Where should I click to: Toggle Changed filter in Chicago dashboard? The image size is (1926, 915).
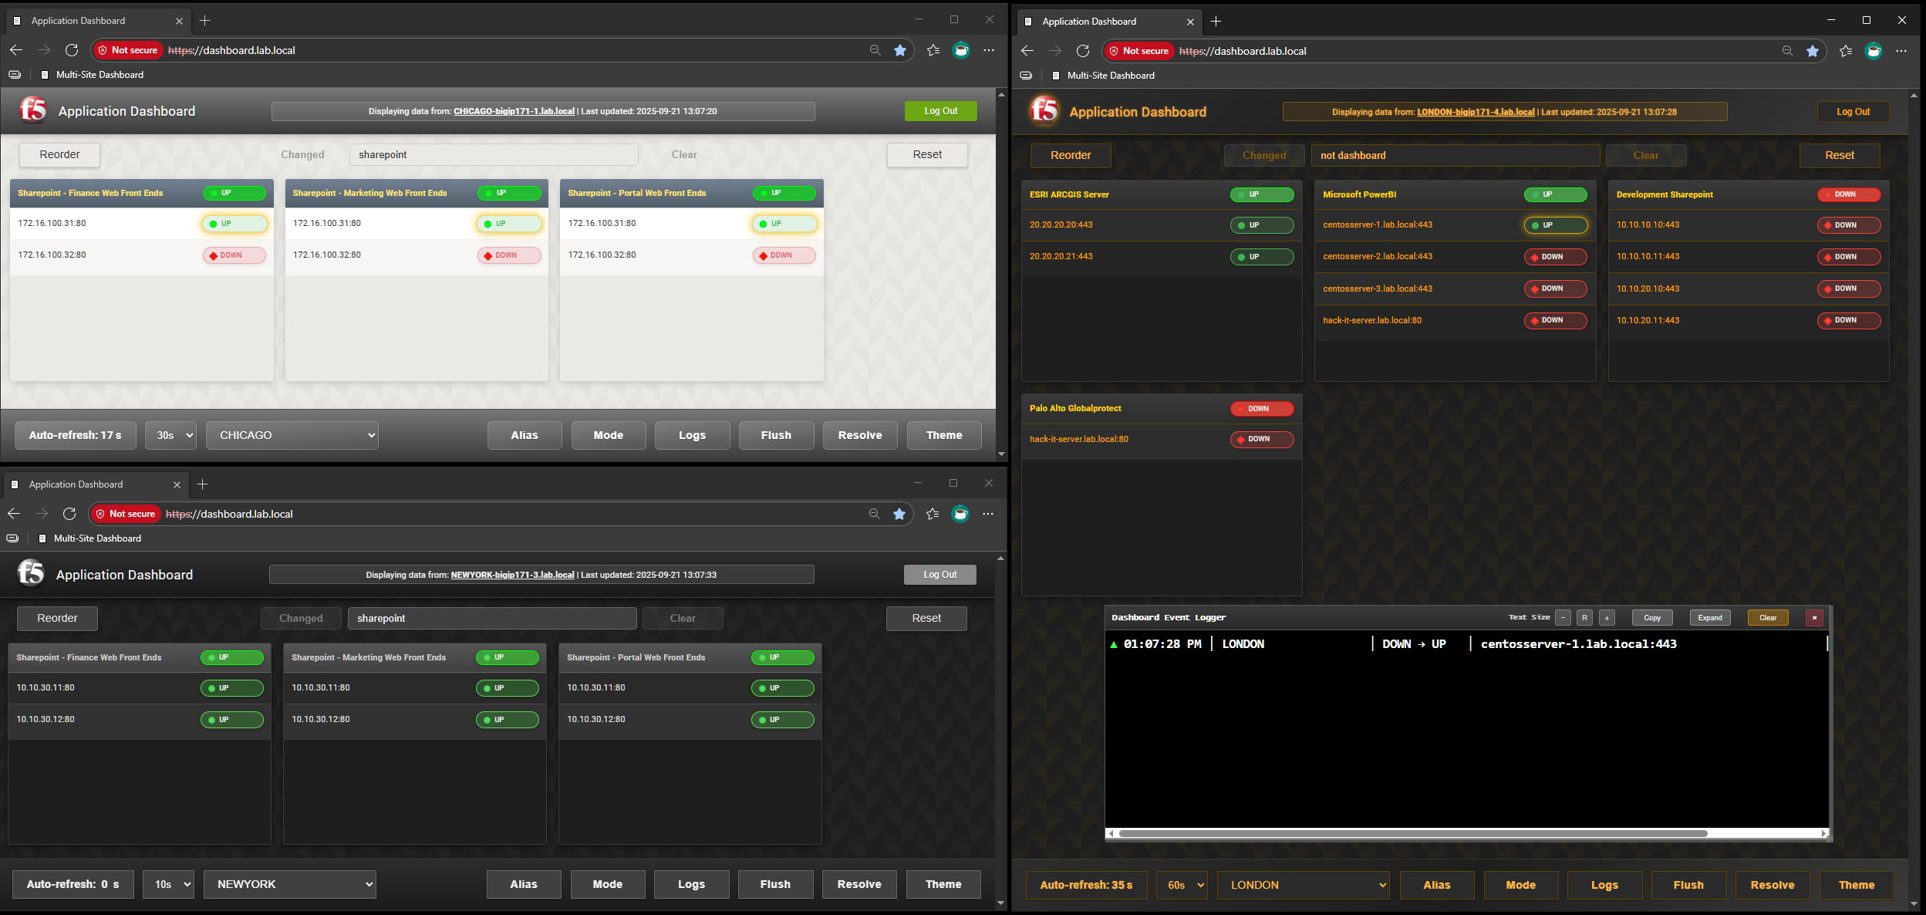[302, 154]
